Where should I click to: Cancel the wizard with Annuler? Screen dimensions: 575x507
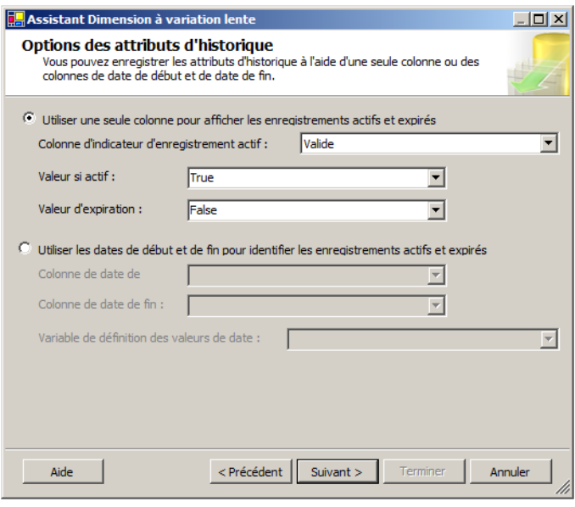pos(510,472)
